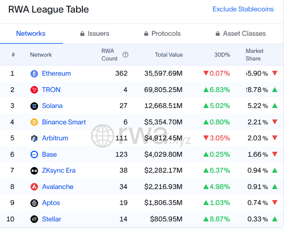
Task: Open the TRON network link
Action: [51, 90]
